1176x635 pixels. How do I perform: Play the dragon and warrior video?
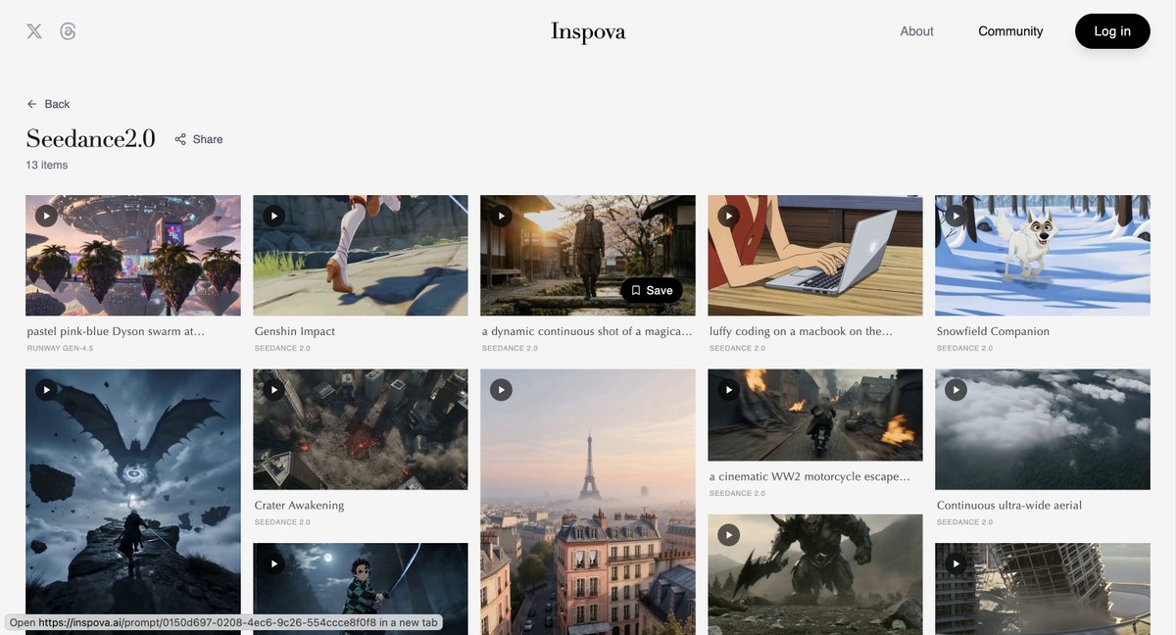click(46, 390)
